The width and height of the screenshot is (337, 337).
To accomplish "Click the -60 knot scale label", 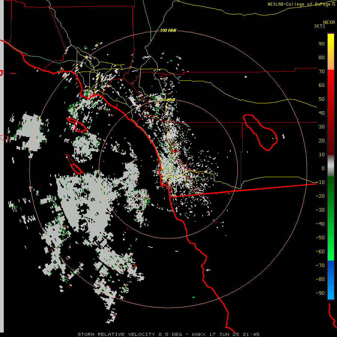I will point(320,252).
